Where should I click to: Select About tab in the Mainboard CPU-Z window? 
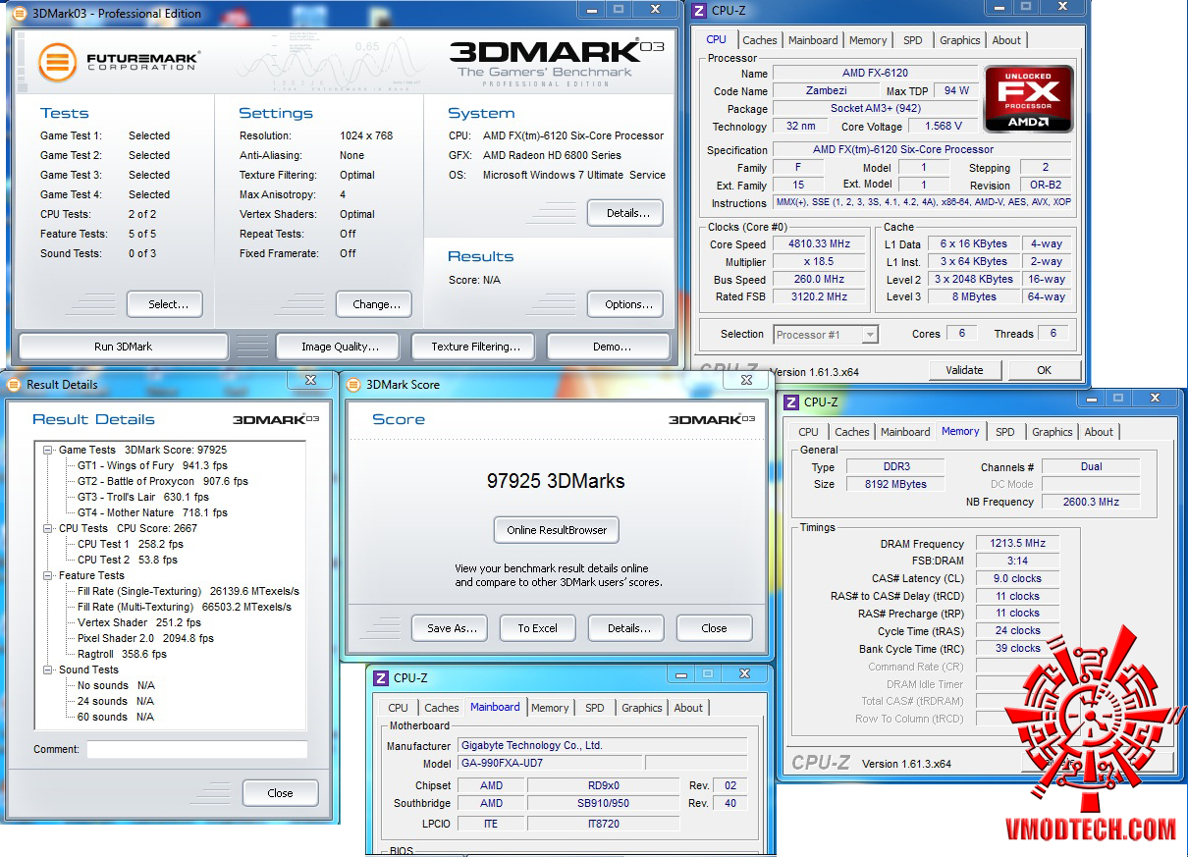click(688, 708)
